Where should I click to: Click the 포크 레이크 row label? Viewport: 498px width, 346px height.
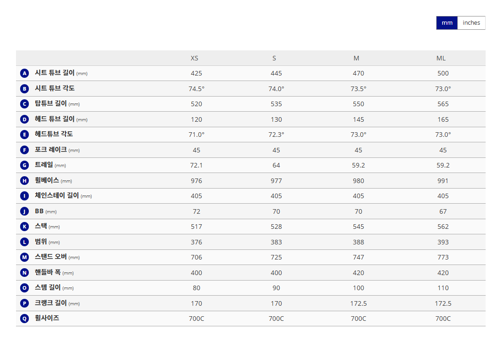click(51, 150)
